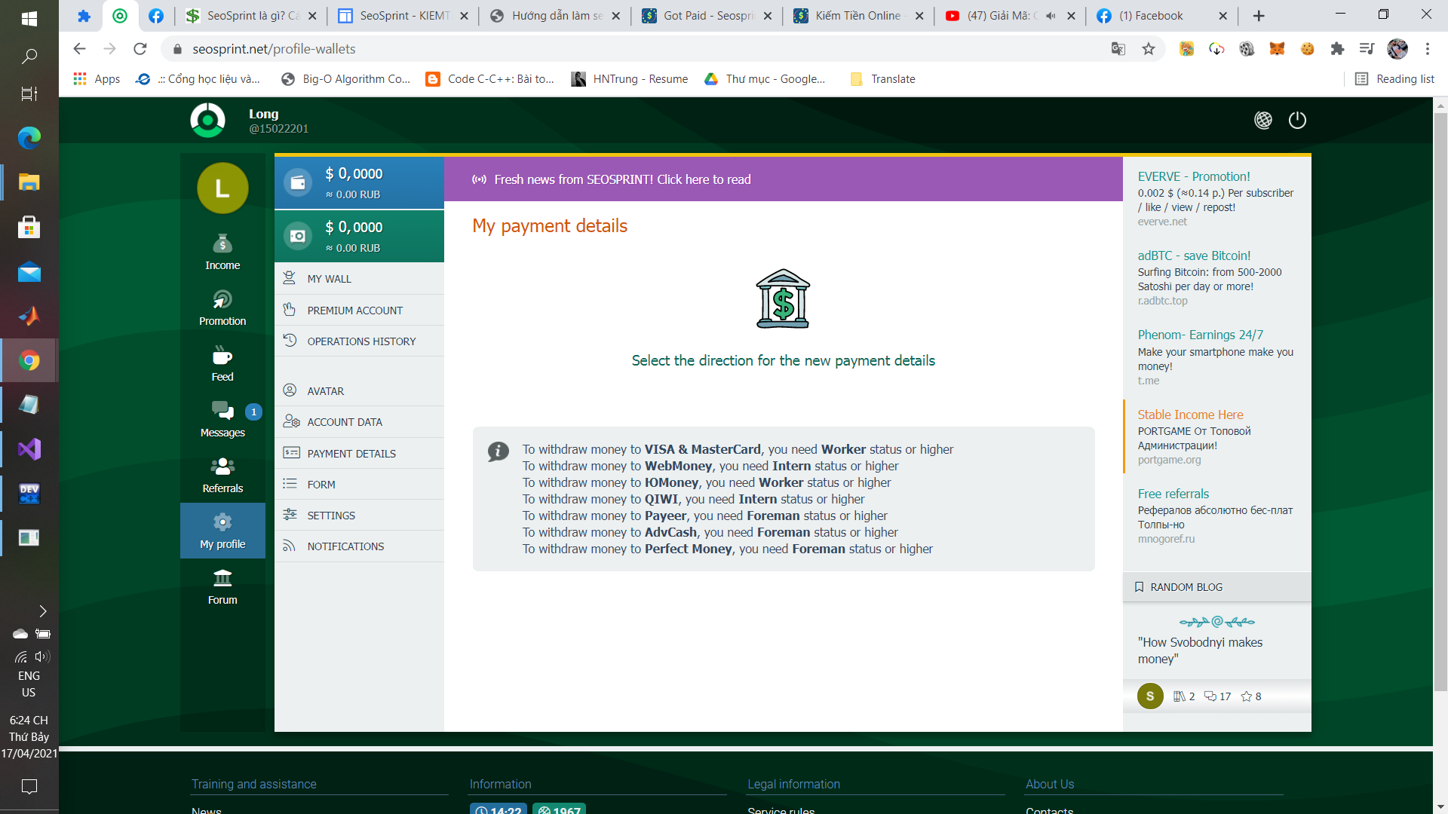
Task: Select OPERATIONS HISTORY menu item
Action: click(360, 341)
